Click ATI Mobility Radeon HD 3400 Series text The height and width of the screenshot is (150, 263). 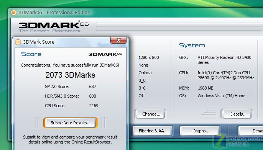(x=224, y=60)
